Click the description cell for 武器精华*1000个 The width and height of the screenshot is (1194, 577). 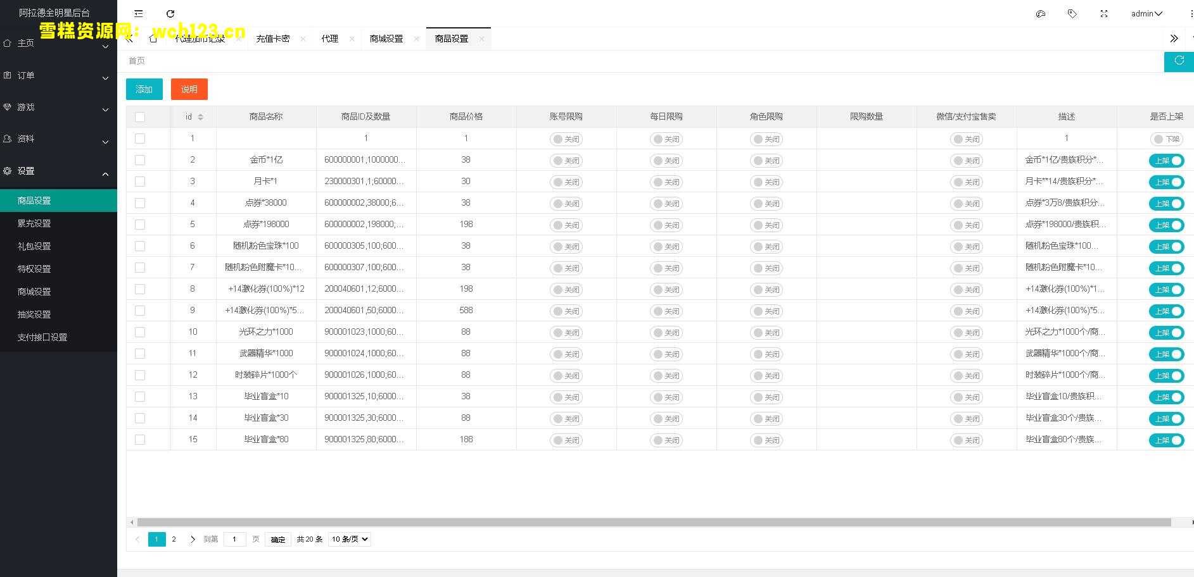1067,354
